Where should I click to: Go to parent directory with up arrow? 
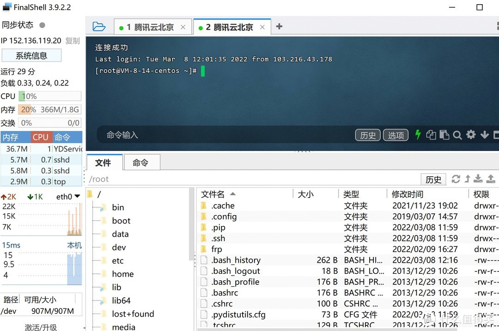pyautogui.click(x=467, y=179)
